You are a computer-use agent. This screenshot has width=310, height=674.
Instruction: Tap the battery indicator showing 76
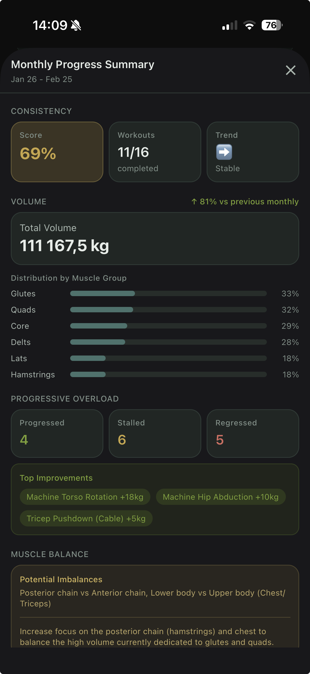(271, 25)
